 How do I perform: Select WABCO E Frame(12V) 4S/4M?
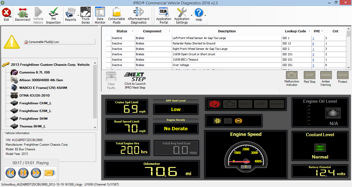click(x=43, y=88)
